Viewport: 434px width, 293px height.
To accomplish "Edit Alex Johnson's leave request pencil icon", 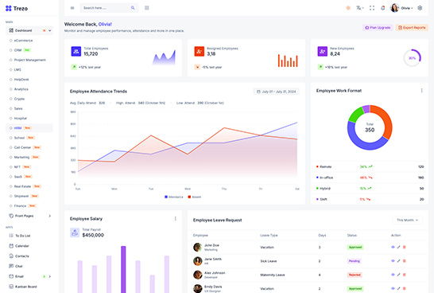I will tap(398, 275).
